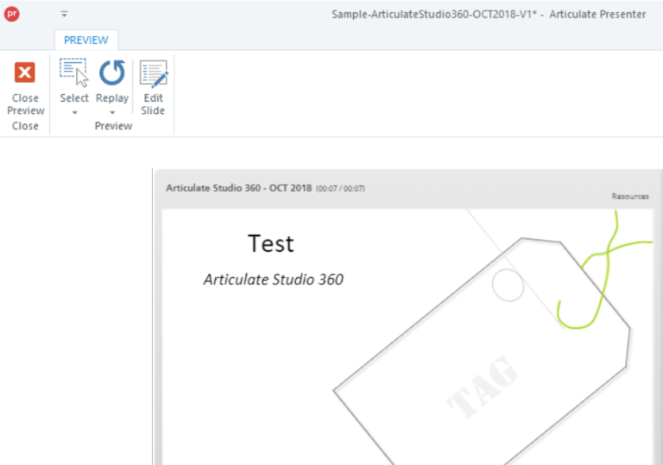Click the window title Sample-ArticulateStudio360-OCT2018-V1
The height and width of the screenshot is (465, 663).
tap(434, 15)
